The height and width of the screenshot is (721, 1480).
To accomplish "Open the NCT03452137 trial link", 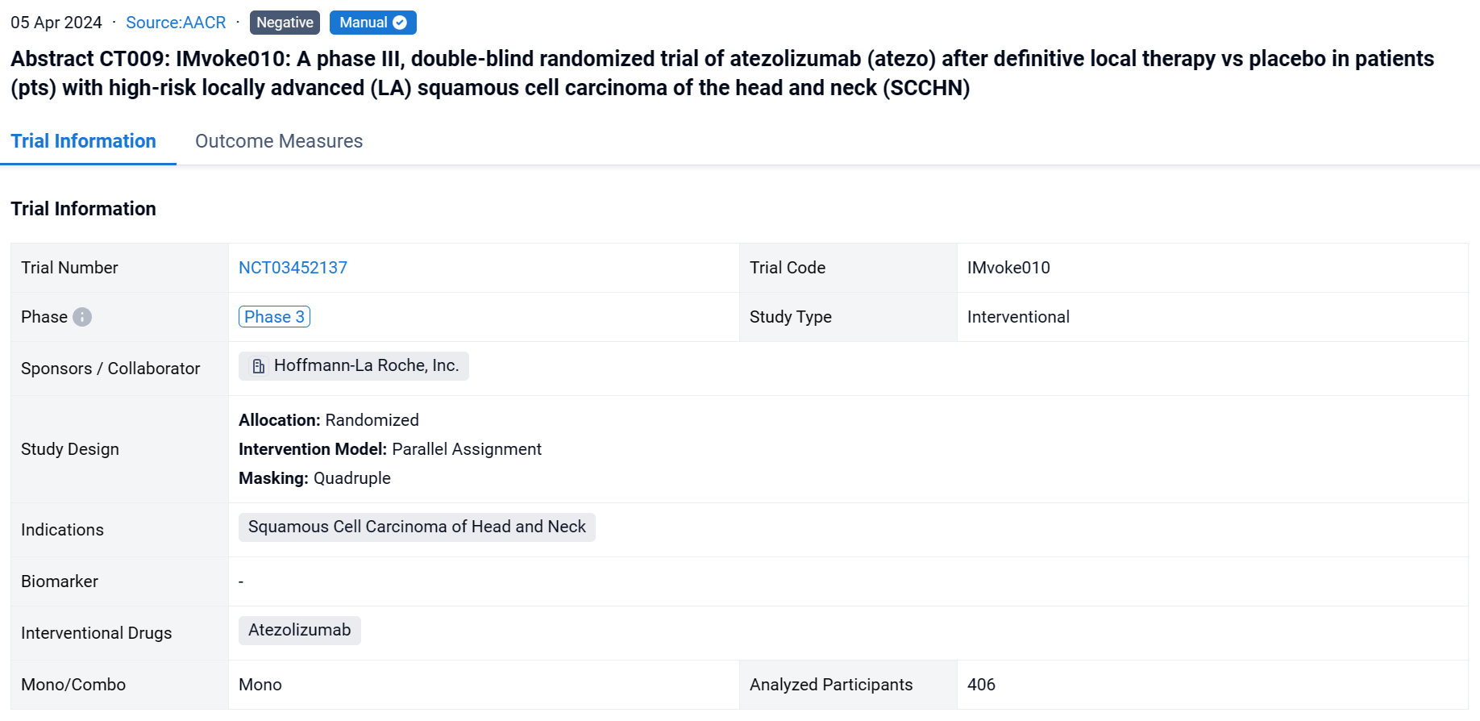I will pyautogui.click(x=293, y=268).
